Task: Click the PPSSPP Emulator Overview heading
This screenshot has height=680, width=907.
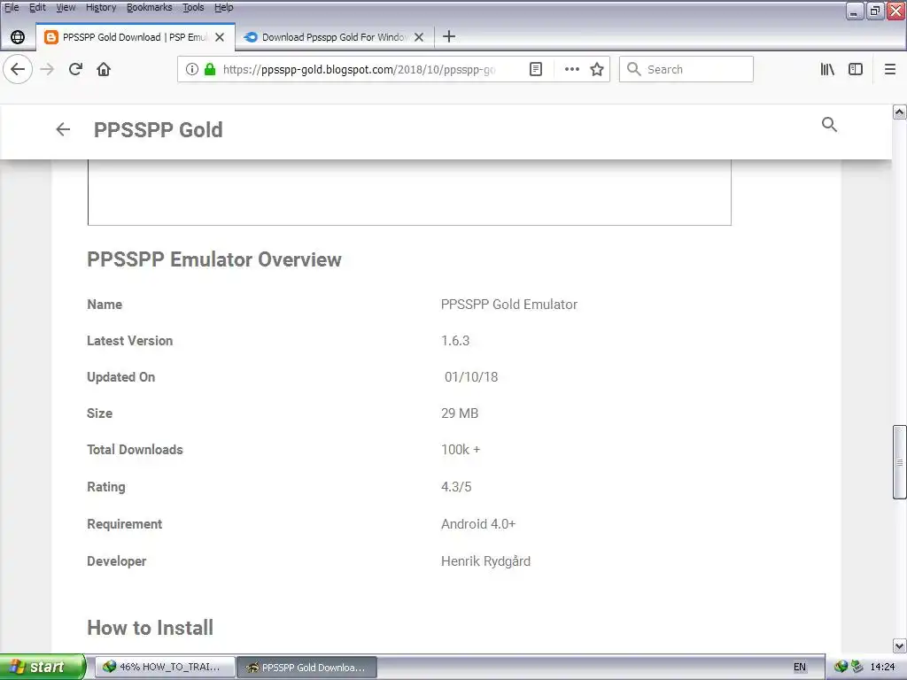Action: [214, 259]
